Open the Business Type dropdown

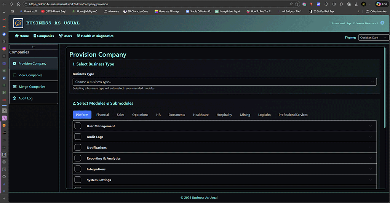224,82
